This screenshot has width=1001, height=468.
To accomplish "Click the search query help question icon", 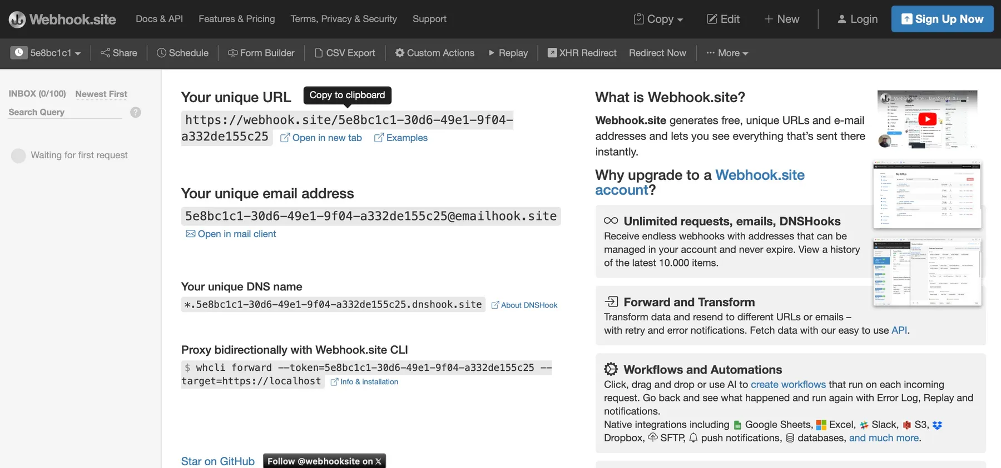I will [136, 112].
